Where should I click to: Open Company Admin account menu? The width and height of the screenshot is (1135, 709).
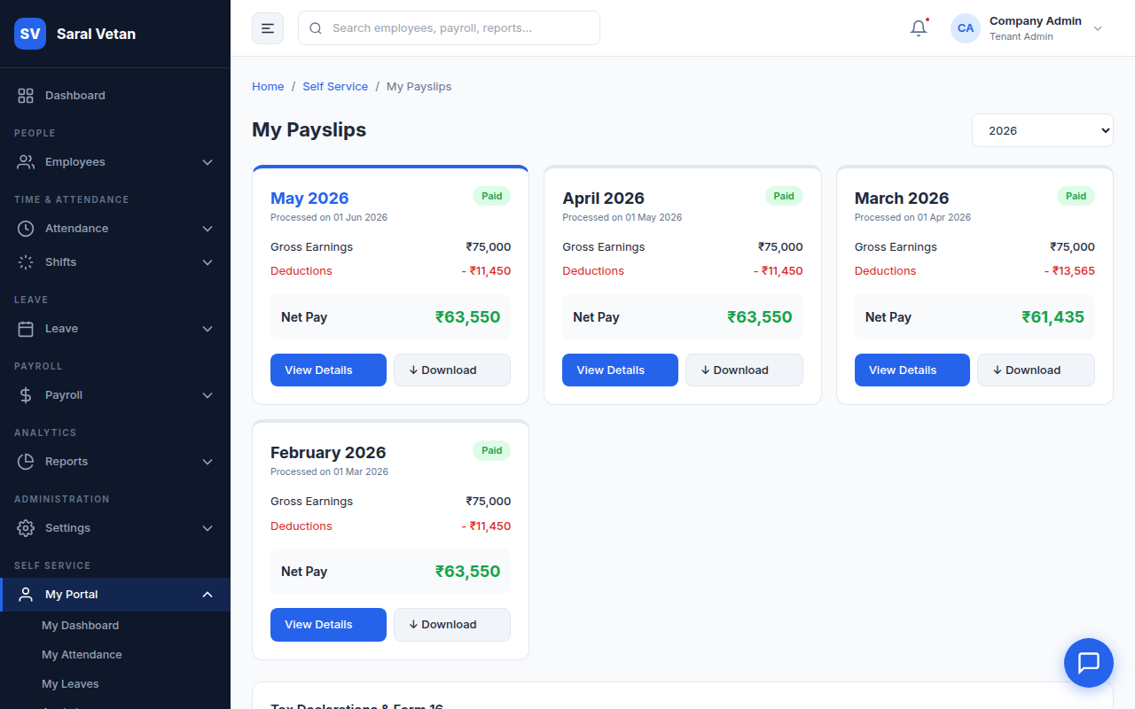pos(1027,28)
